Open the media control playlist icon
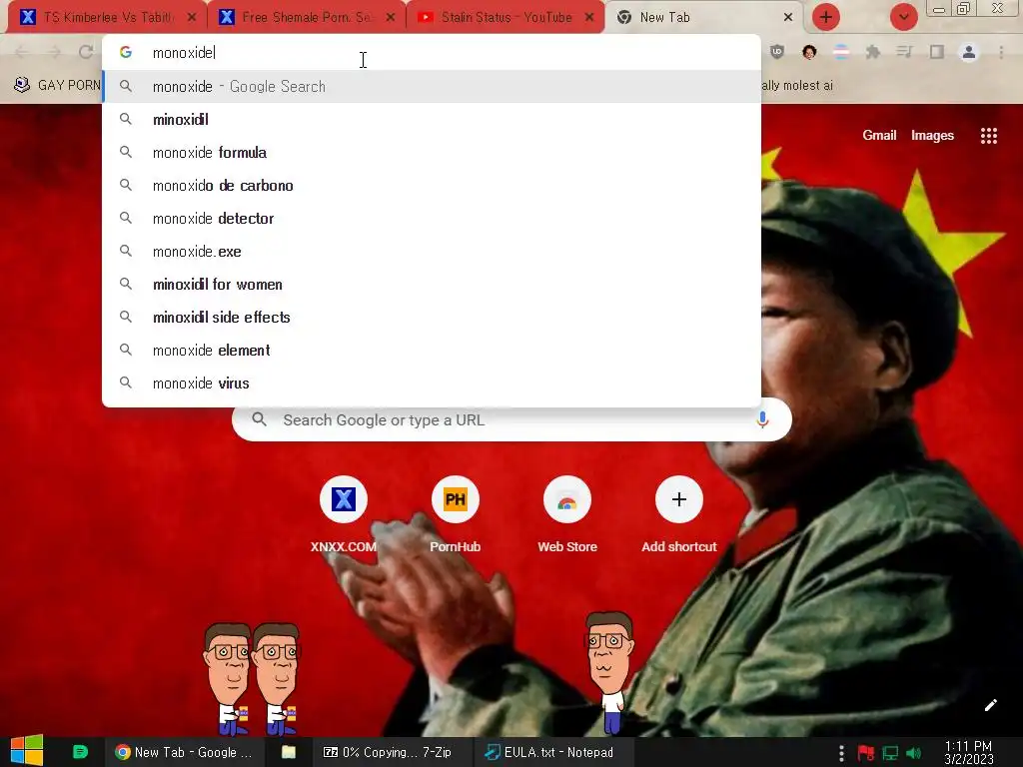 tap(905, 52)
